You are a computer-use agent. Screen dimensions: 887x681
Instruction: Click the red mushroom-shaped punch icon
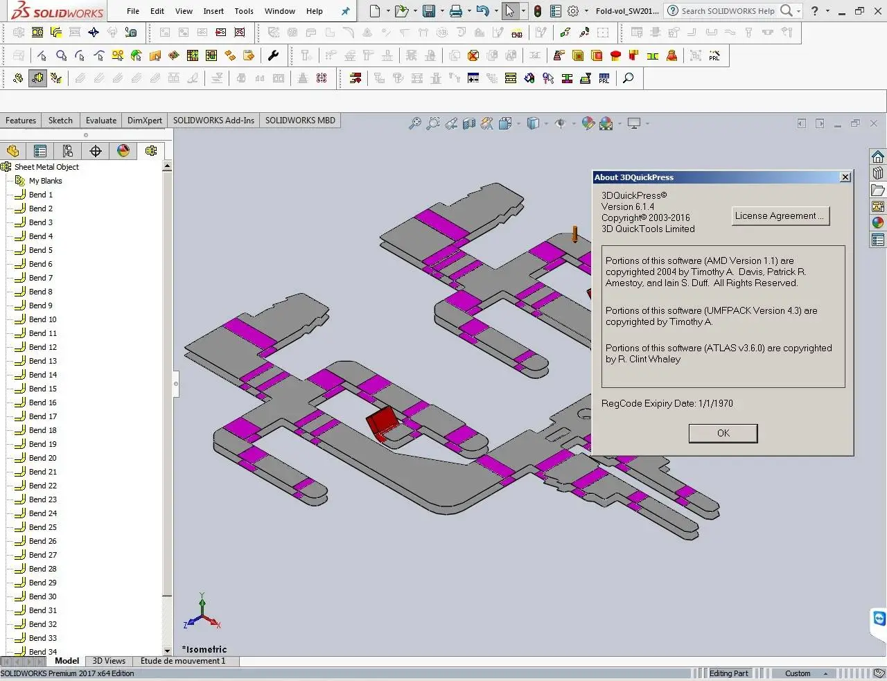[x=615, y=55]
